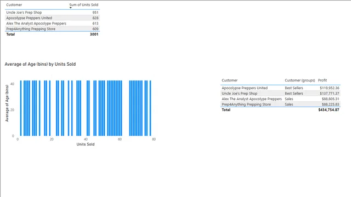Click the Total label in the units table

(x=10, y=34)
